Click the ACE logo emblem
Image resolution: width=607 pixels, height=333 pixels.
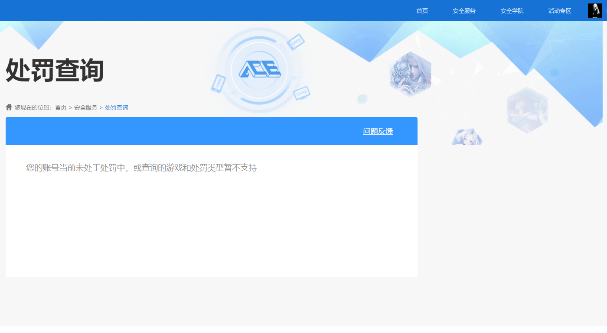point(260,69)
